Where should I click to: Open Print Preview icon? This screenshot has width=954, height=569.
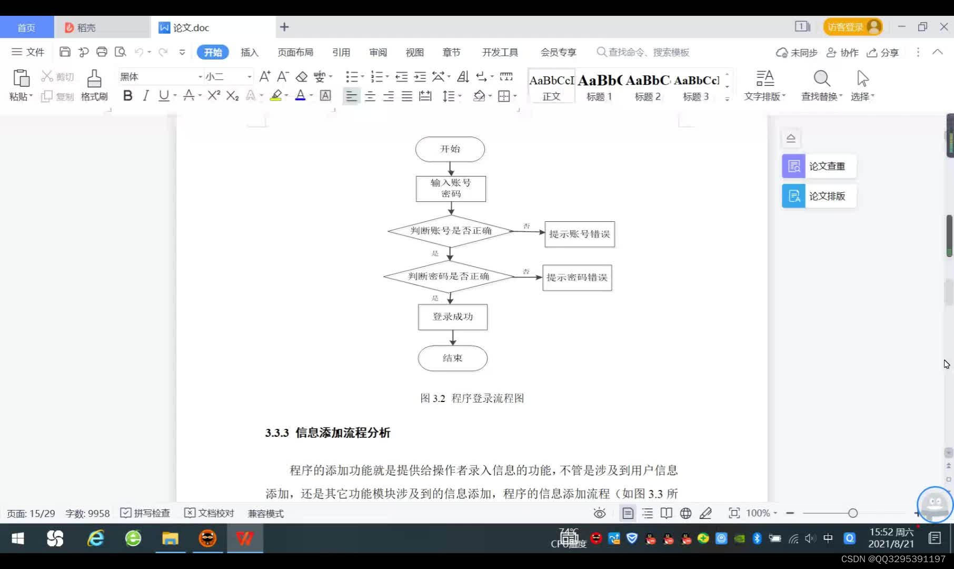tap(120, 52)
